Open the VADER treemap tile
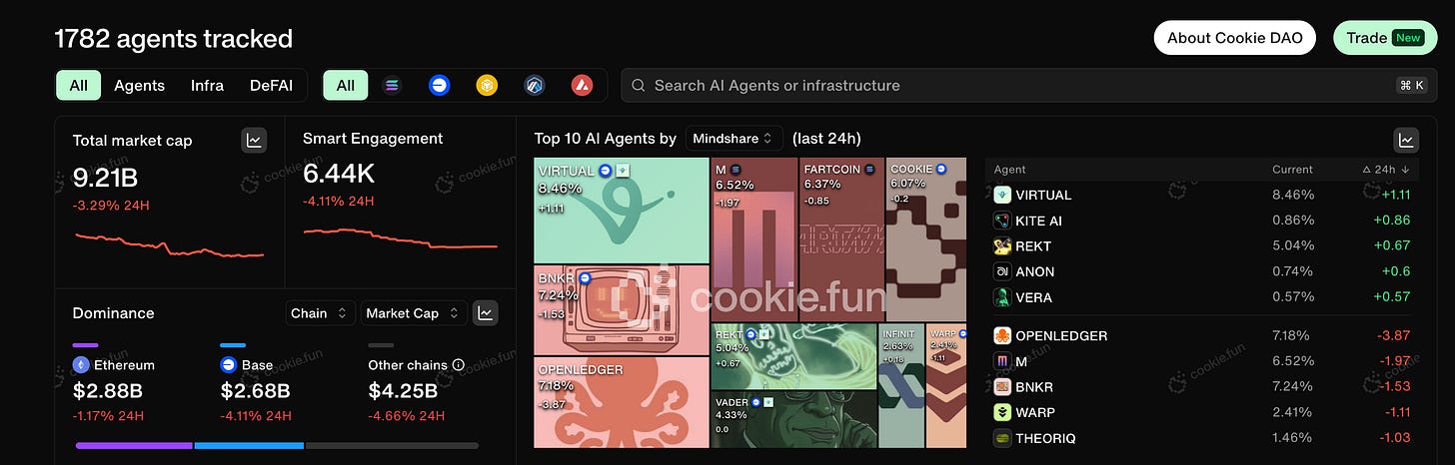1455x465 pixels. [793, 419]
